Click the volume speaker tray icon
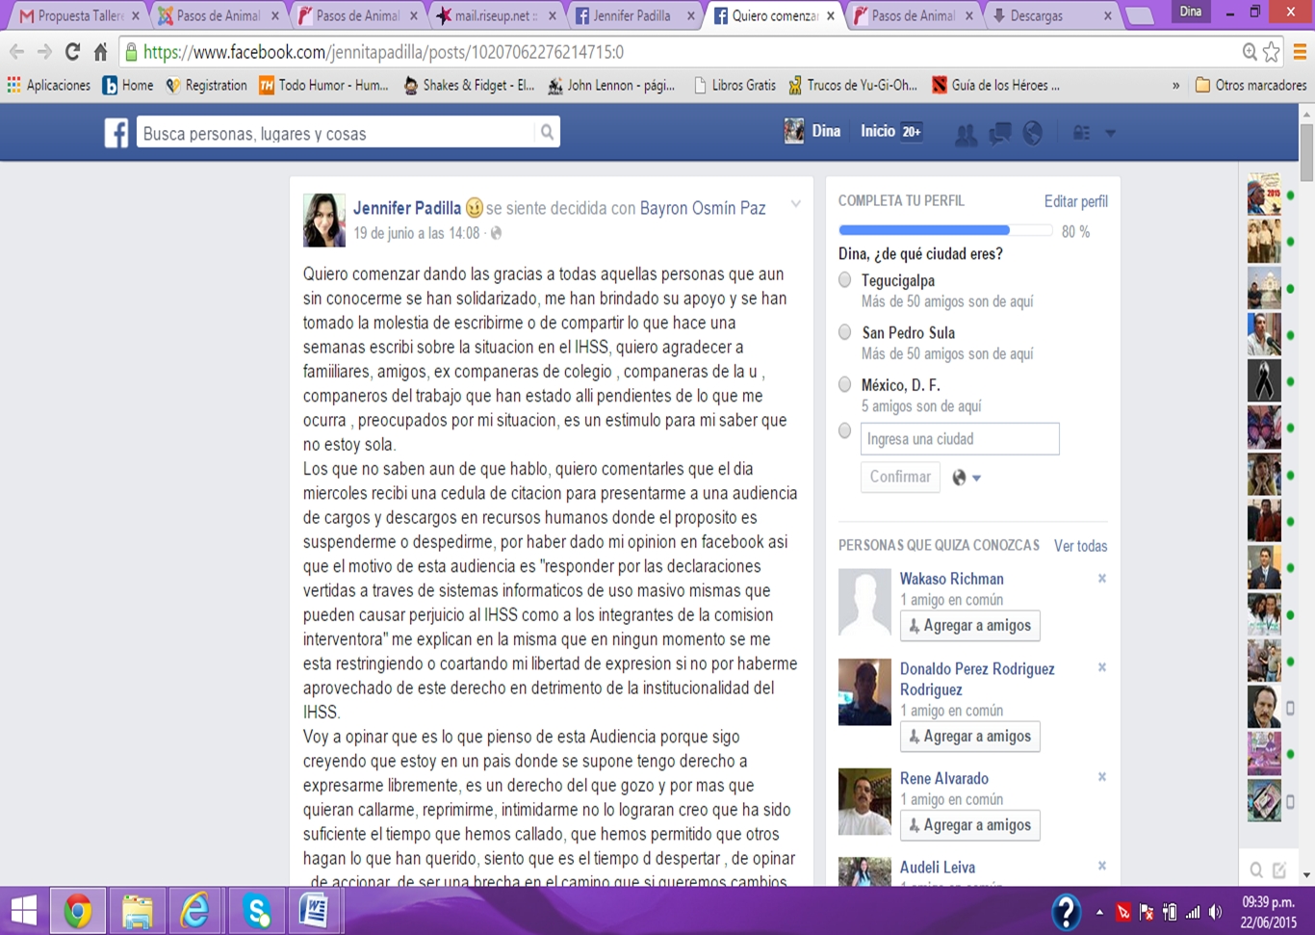 [x=1216, y=912]
